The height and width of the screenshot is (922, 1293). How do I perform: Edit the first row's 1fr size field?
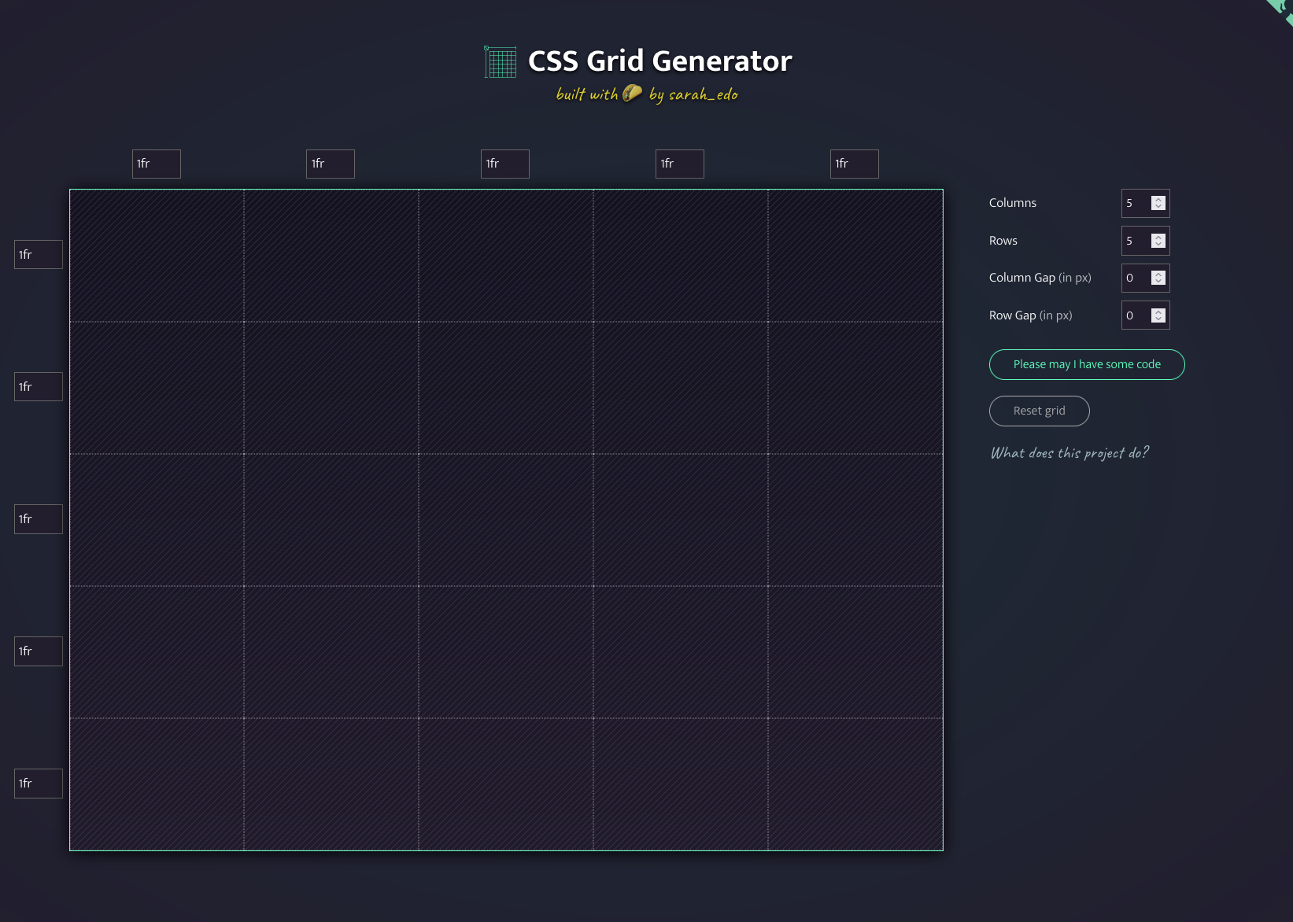click(38, 255)
